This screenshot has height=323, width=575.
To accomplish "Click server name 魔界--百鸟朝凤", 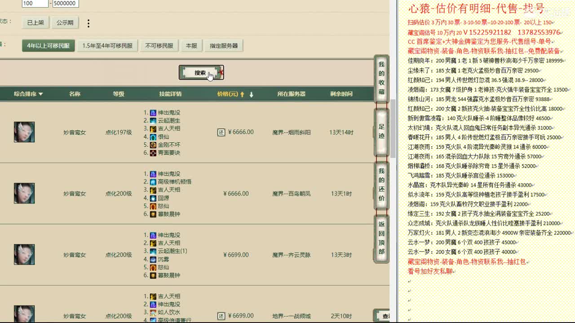I will coord(292,194).
